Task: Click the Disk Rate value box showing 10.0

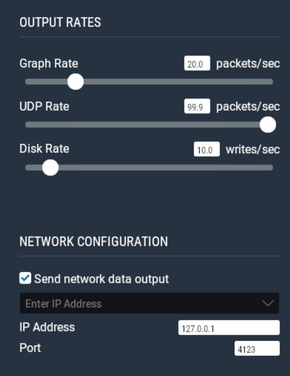Action: click(206, 150)
